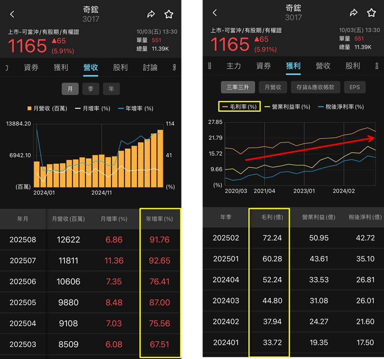
Task: Tap back arrow in right phone screen
Action: point(214,13)
